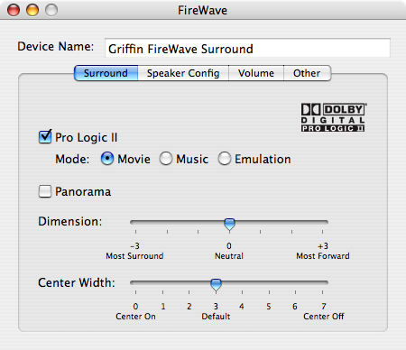Click the '1' value on Center Width scale

pos(163,307)
